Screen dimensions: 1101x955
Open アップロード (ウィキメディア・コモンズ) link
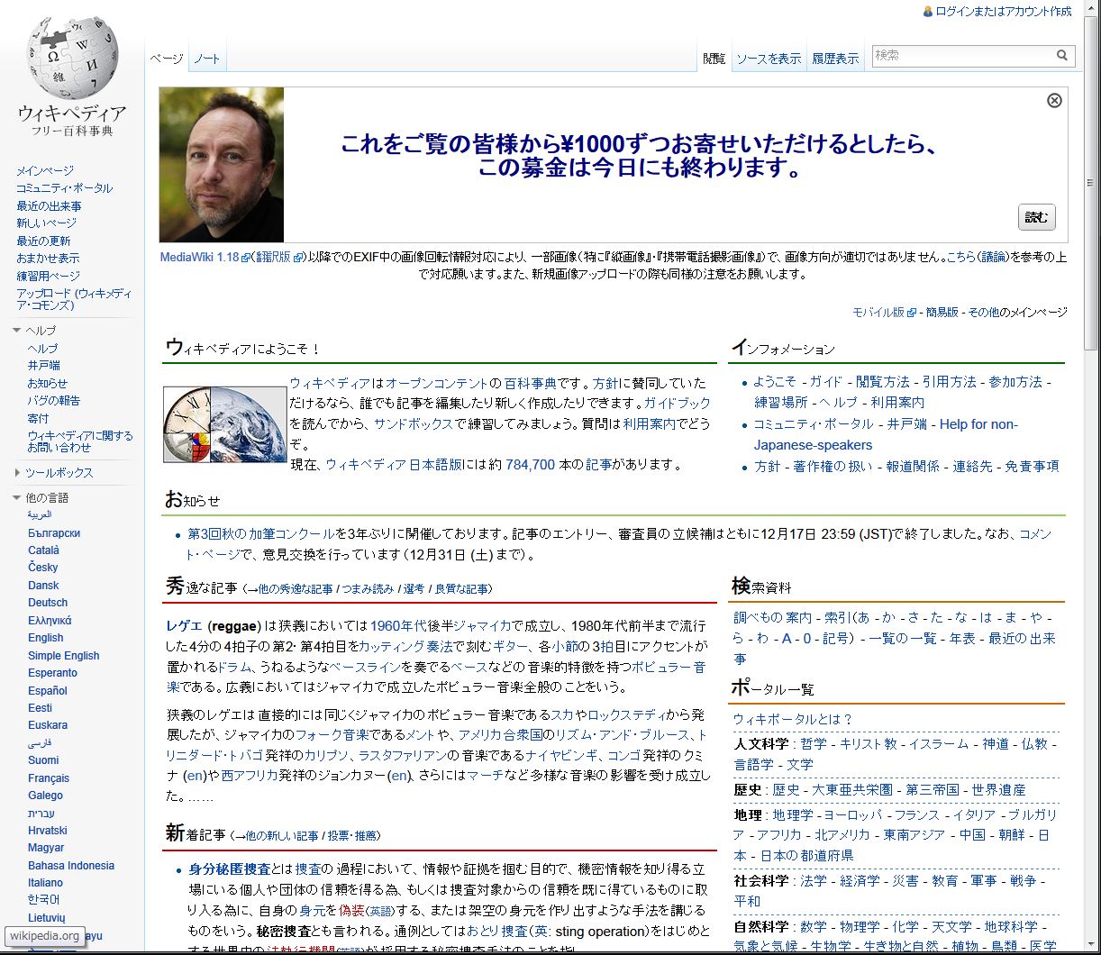pyautogui.click(x=74, y=300)
